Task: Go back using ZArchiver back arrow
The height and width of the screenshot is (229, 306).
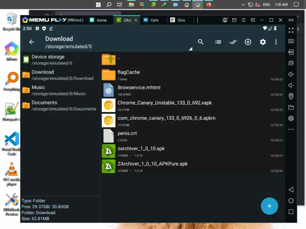Action: 32,42
